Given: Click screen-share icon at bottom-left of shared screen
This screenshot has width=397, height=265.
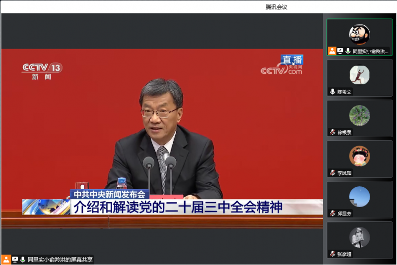Looking at the screenshot, I should click(15, 260).
